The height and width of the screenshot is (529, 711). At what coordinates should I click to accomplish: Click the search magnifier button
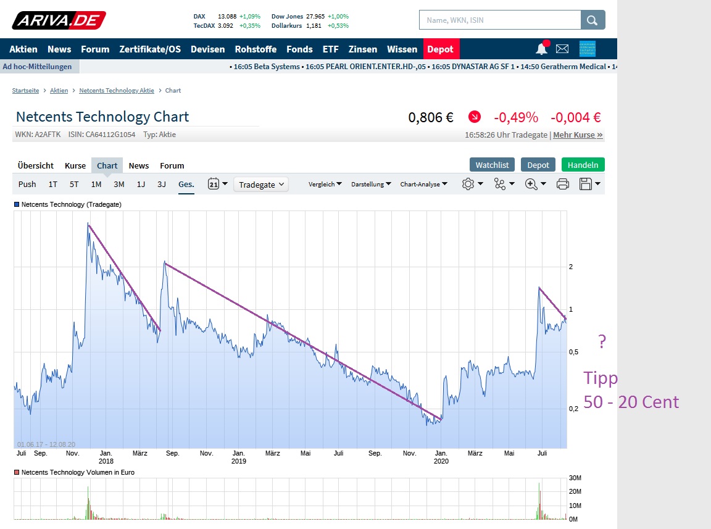tap(592, 20)
